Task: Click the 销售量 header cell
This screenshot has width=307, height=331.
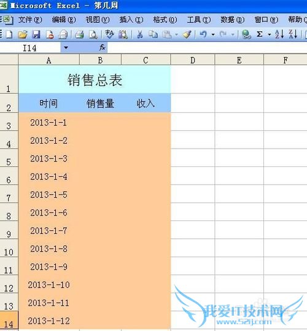Action: [100, 103]
